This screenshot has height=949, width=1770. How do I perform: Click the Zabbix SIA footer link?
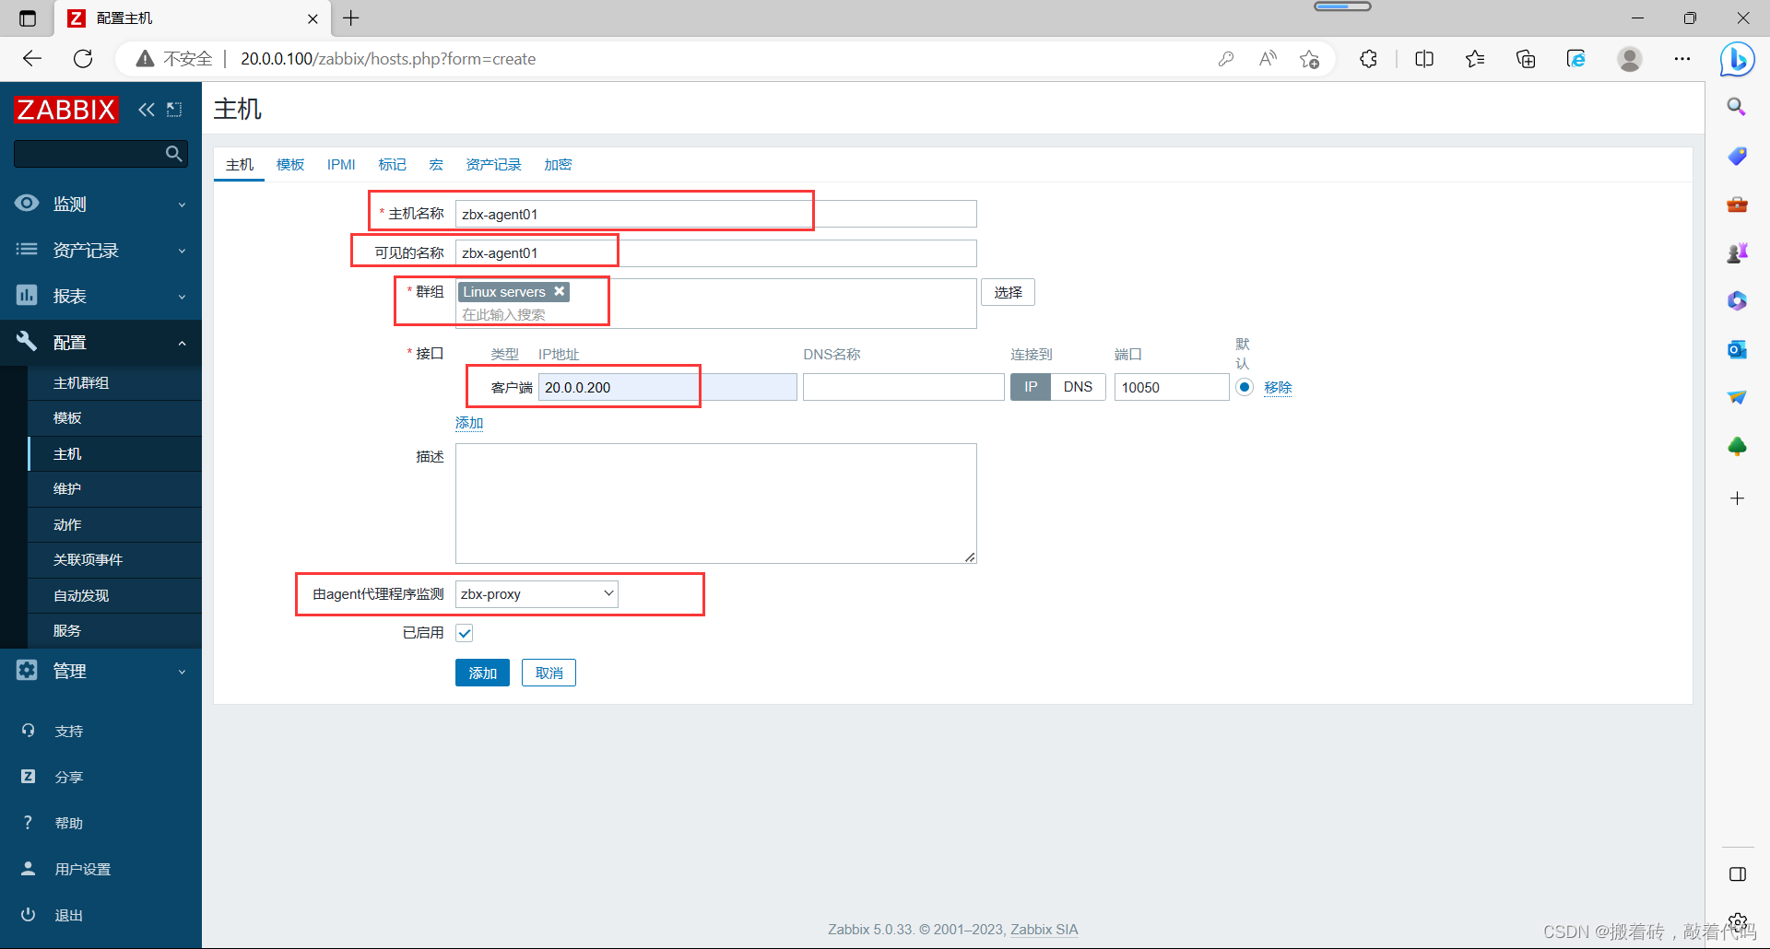tap(1044, 929)
